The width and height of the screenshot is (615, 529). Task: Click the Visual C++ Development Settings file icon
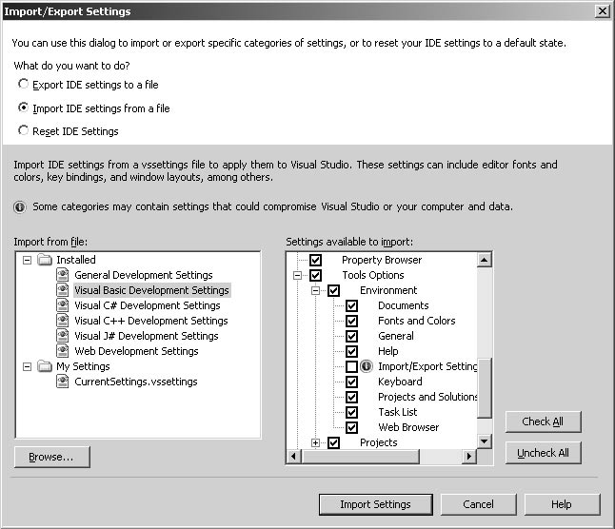63,321
